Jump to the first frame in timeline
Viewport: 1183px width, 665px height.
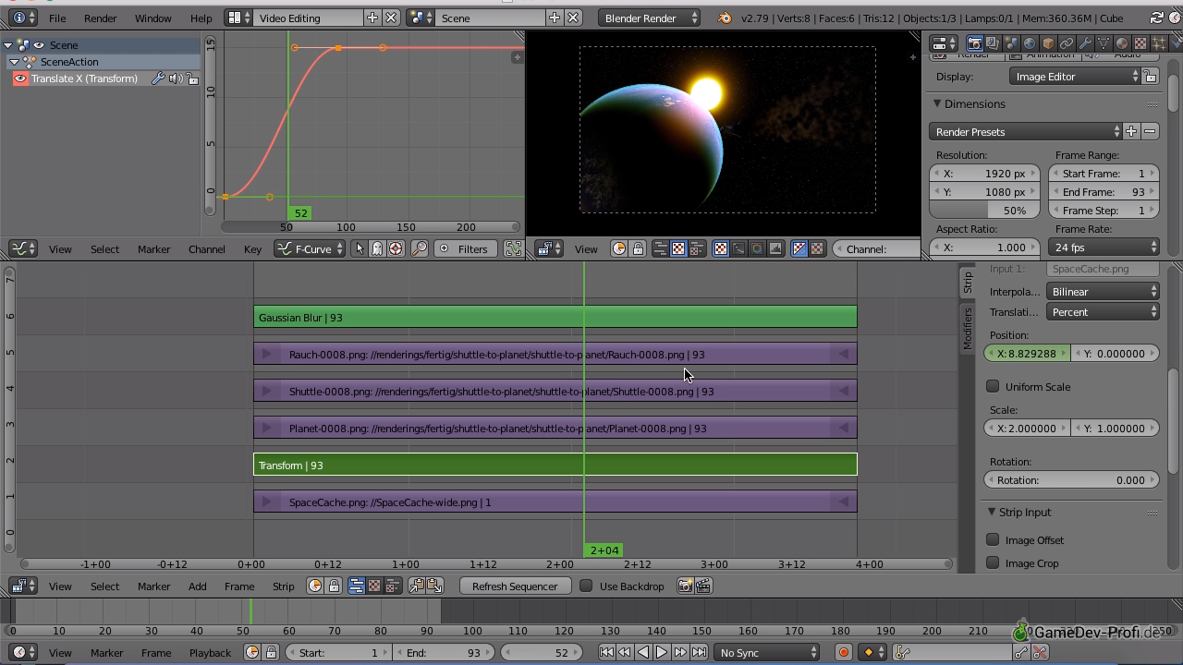coord(606,652)
